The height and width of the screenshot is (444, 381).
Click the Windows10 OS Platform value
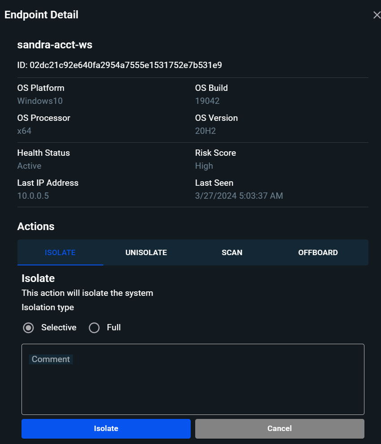[x=40, y=101]
